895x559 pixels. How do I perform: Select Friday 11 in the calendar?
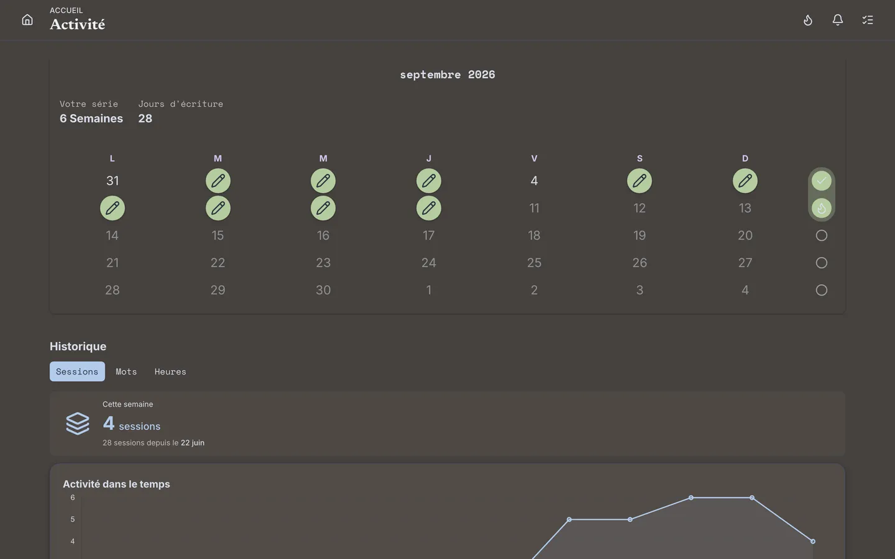(x=535, y=208)
